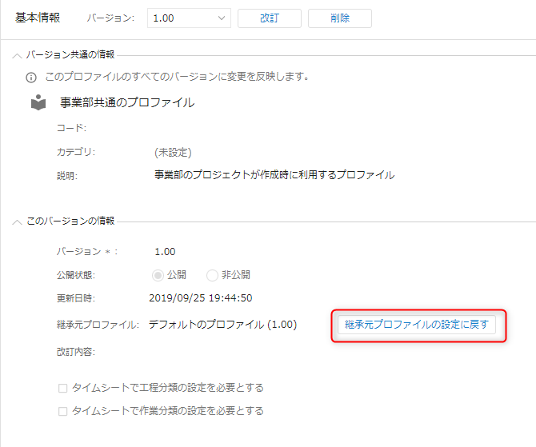Click the info icon beside the notice text
Image resolution: width=536 pixels, height=447 pixels.
tap(31, 78)
